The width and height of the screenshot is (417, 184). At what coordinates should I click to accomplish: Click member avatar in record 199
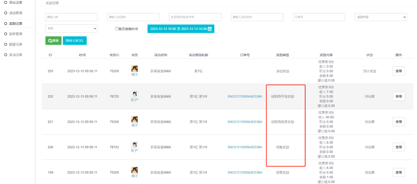[134, 170]
